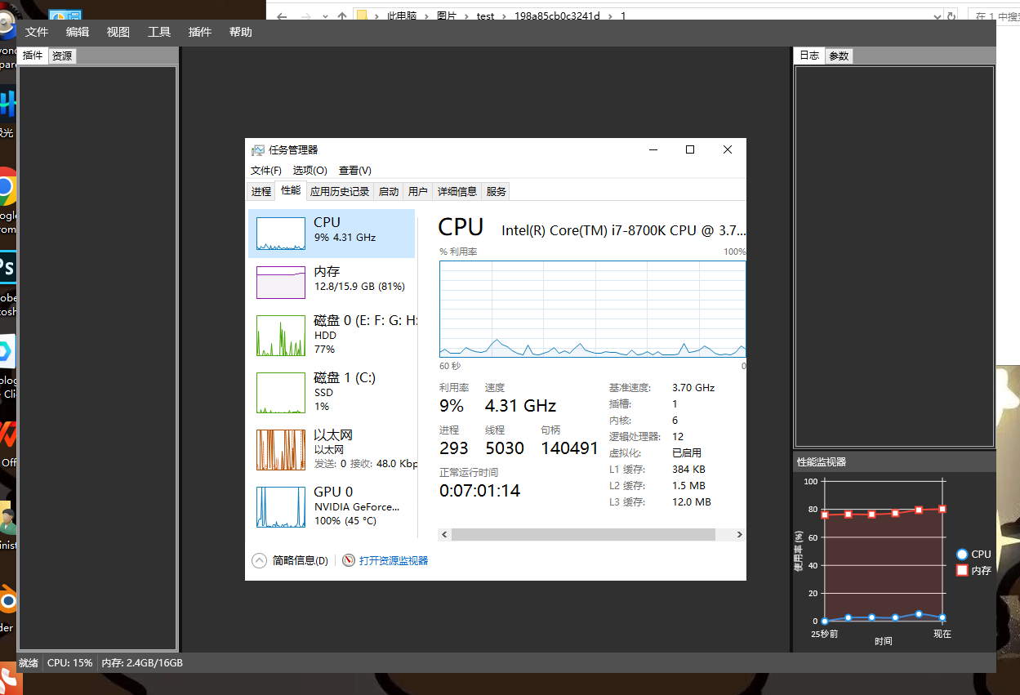This screenshot has height=695, width=1020.
Task: Click the 3.70 GHz base speed value
Action: (693, 388)
